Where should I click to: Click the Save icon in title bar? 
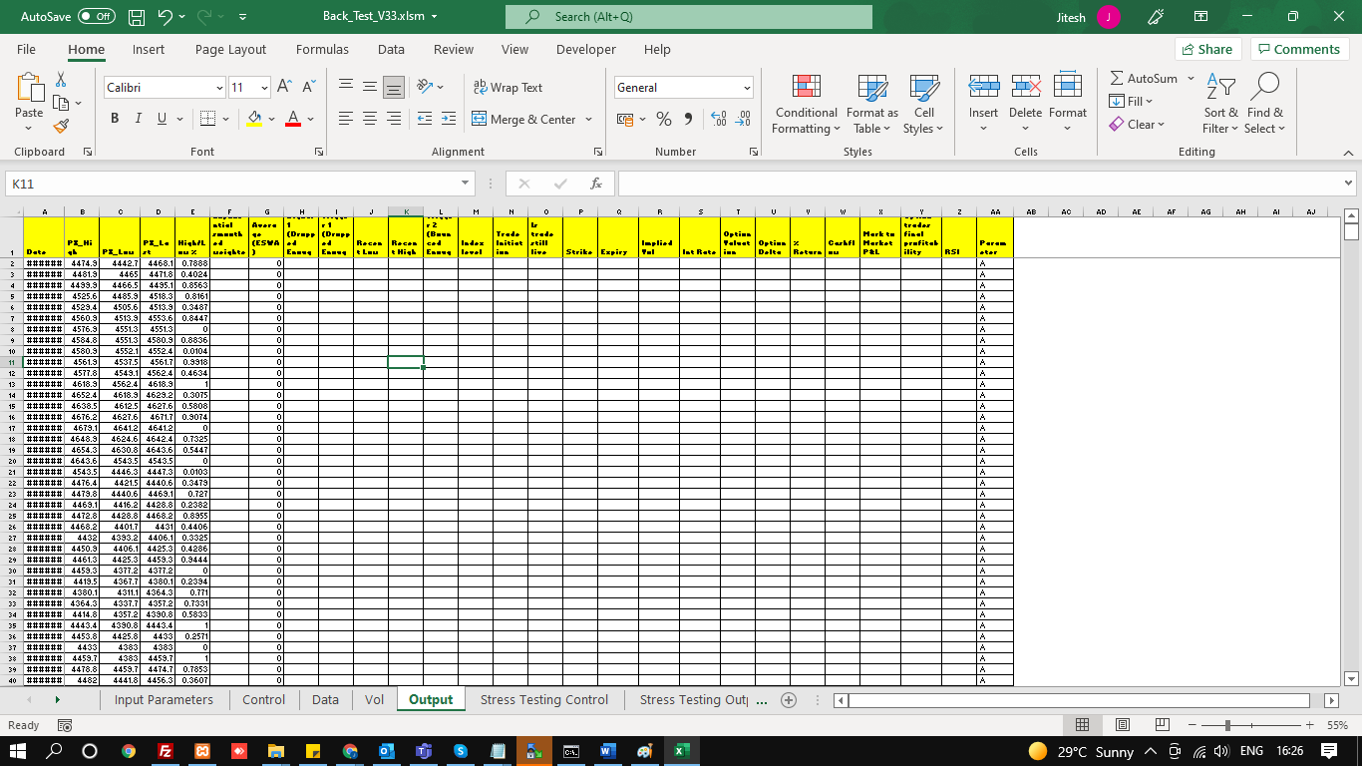[137, 17]
